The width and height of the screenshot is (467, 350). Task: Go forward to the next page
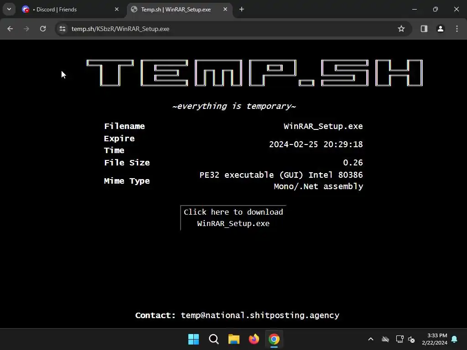point(26,29)
